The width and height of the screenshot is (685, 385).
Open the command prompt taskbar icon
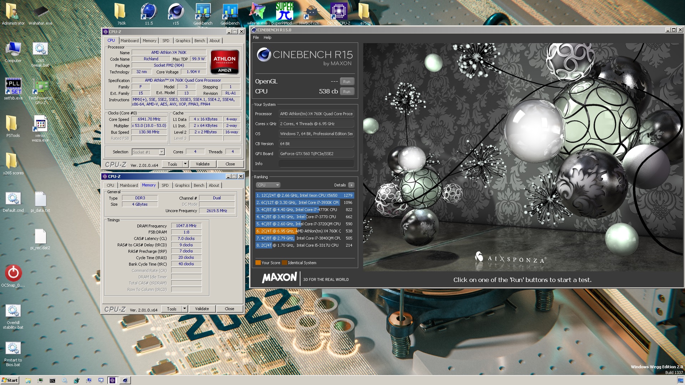[52, 380]
